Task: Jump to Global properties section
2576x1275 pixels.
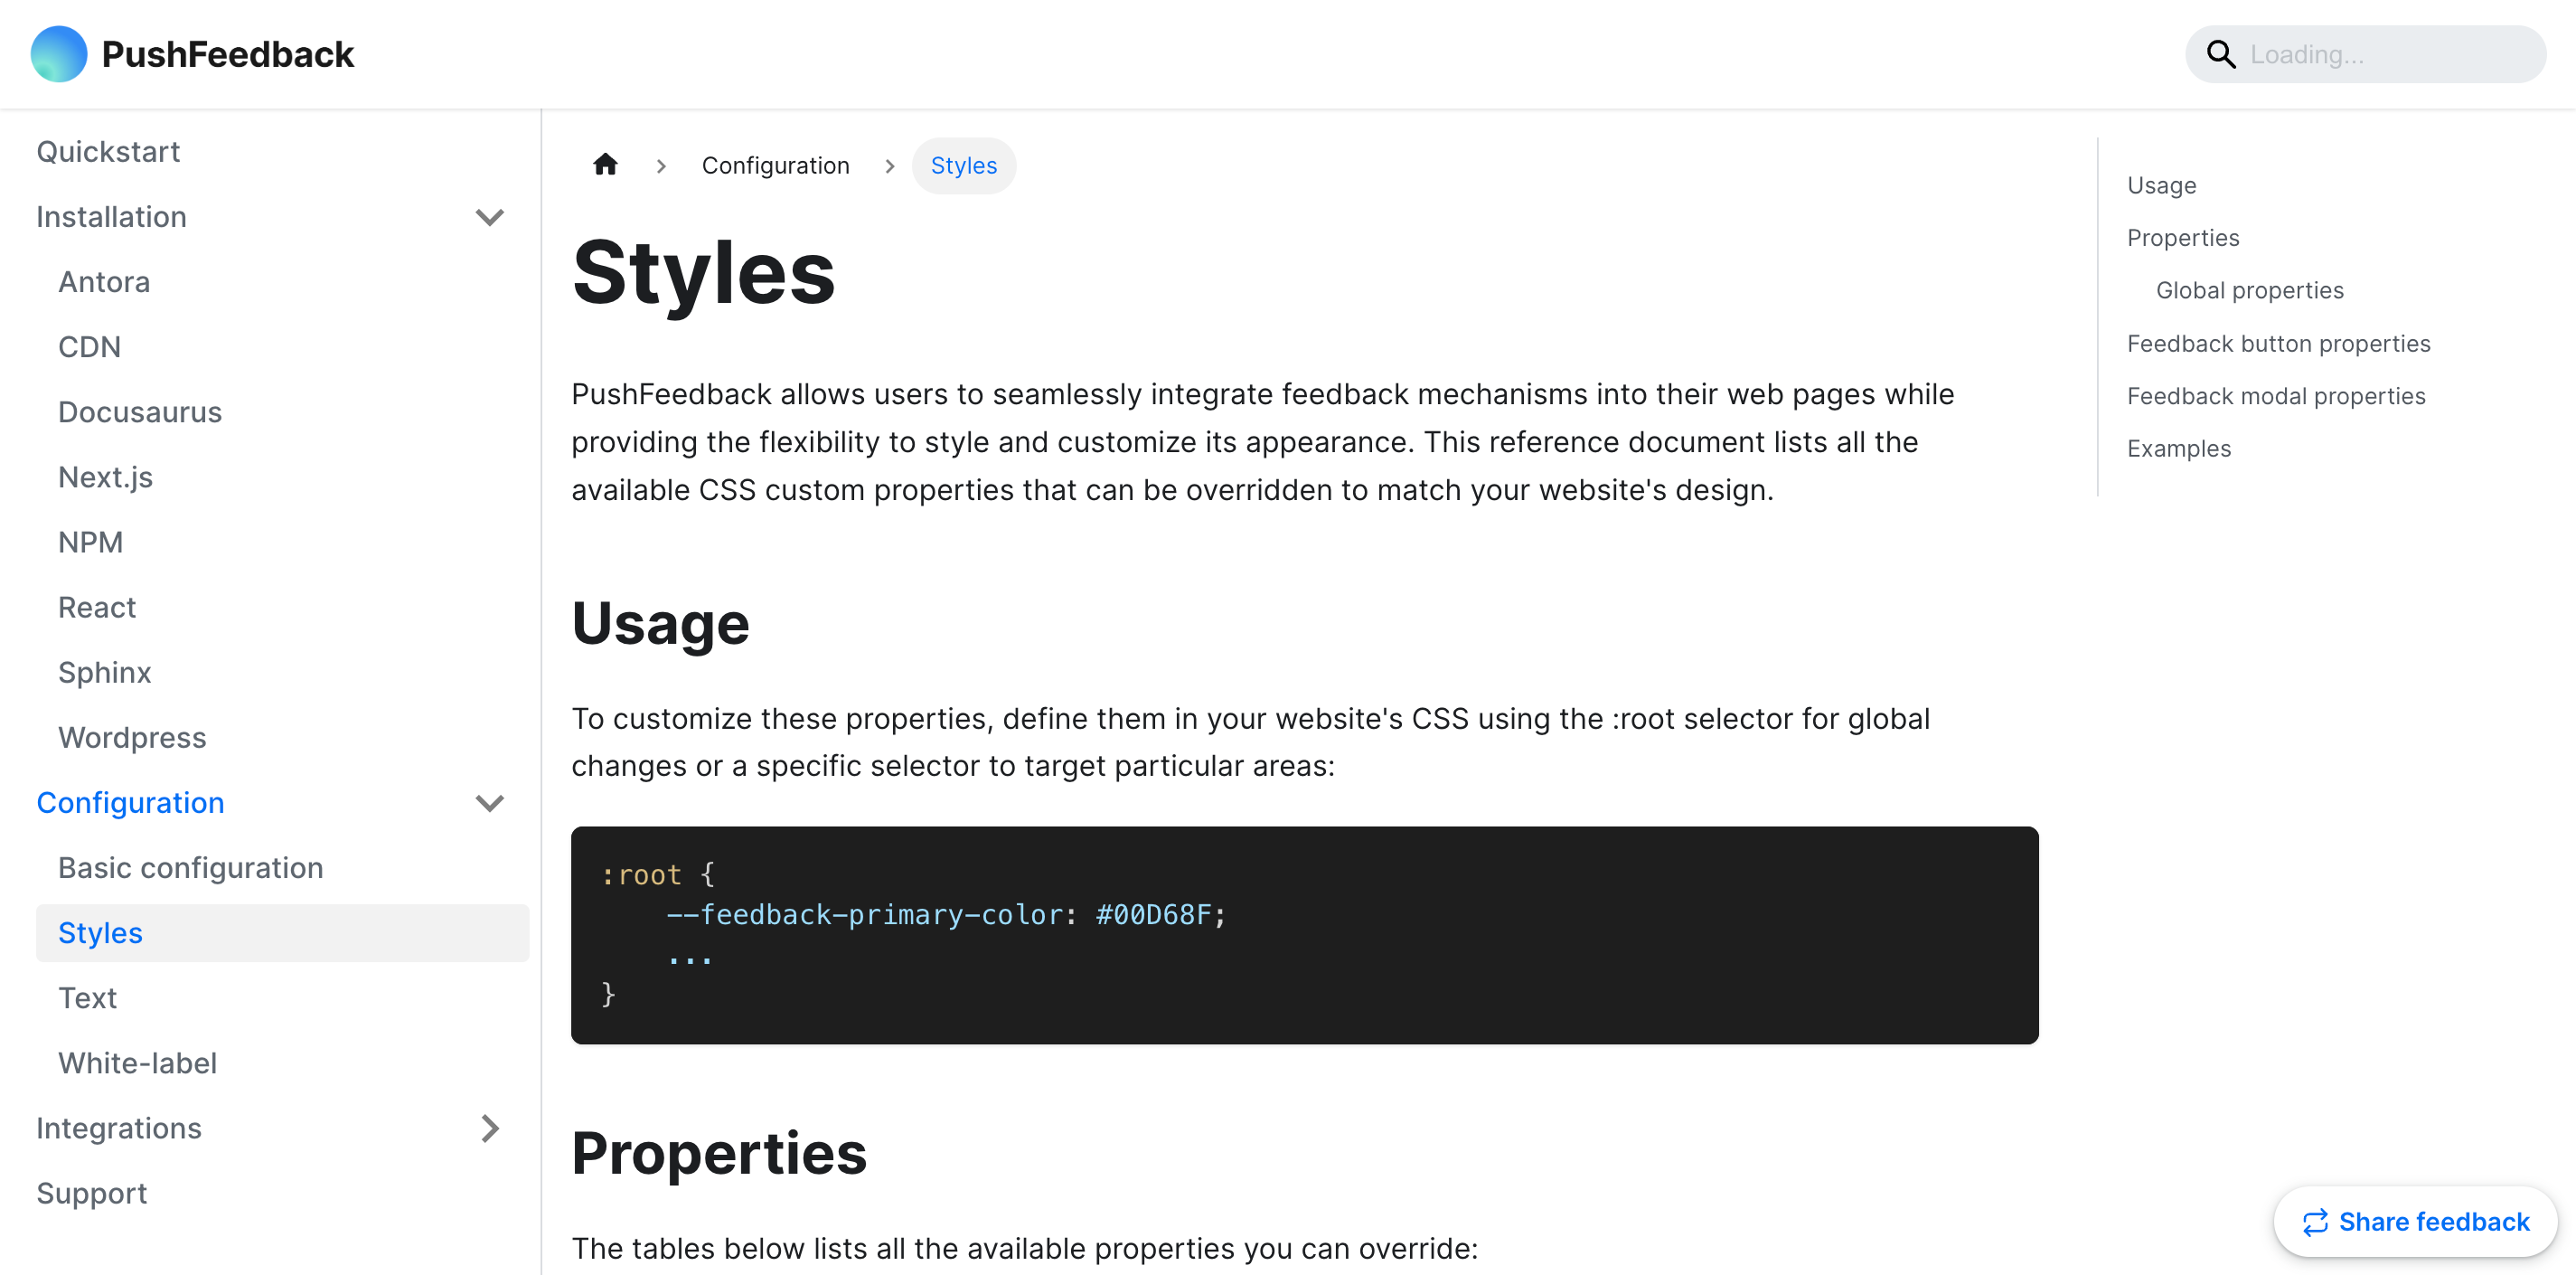Action: point(2249,290)
